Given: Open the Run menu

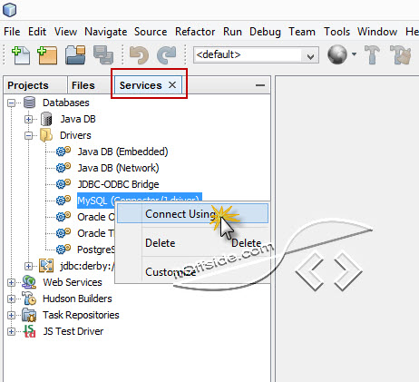Looking at the screenshot, I should (x=232, y=32).
